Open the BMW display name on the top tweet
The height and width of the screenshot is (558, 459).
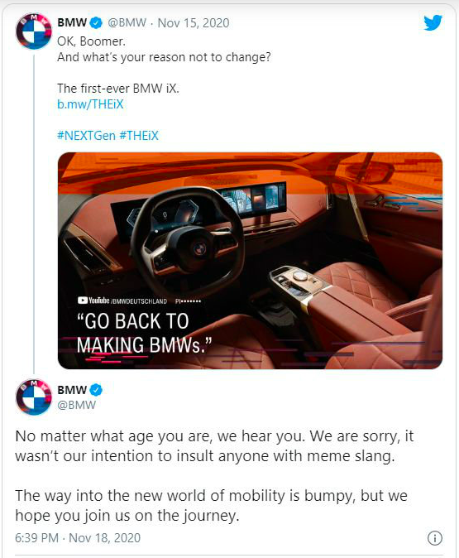72,23
